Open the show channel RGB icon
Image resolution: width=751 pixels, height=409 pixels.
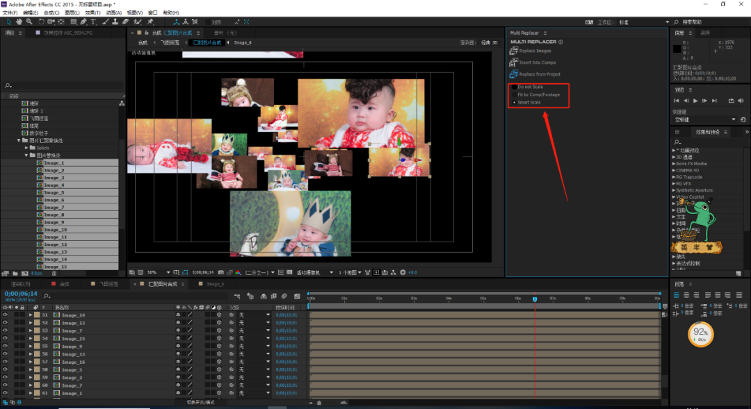pyautogui.click(x=238, y=273)
